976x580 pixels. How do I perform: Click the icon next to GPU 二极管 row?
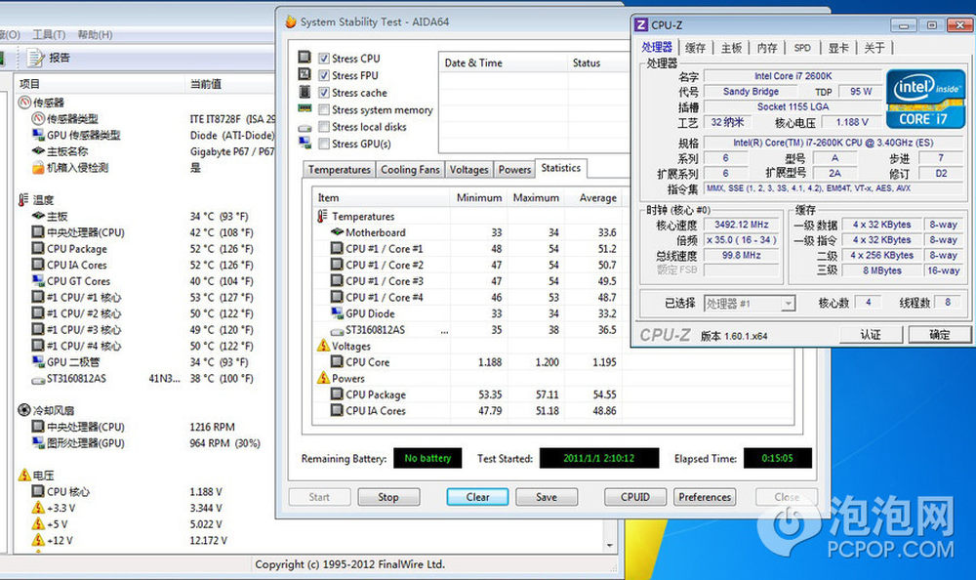38,361
